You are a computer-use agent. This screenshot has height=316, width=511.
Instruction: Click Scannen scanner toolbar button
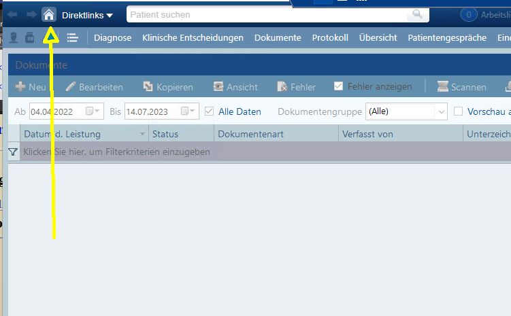point(462,87)
